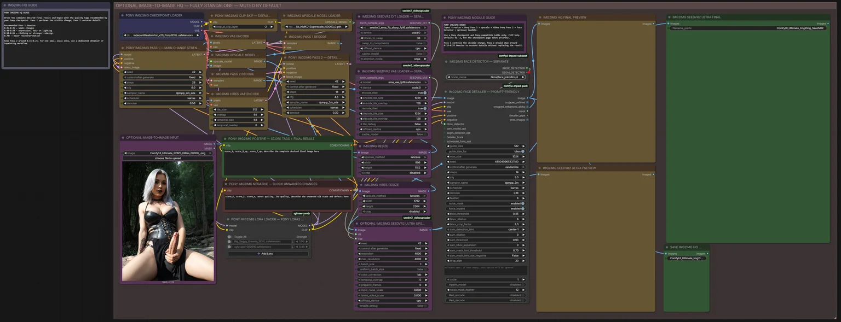This screenshot has height=322, width=841.
Task: Collapse the SAVE IMG2IMG HQ node dot
Action: point(667,247)
